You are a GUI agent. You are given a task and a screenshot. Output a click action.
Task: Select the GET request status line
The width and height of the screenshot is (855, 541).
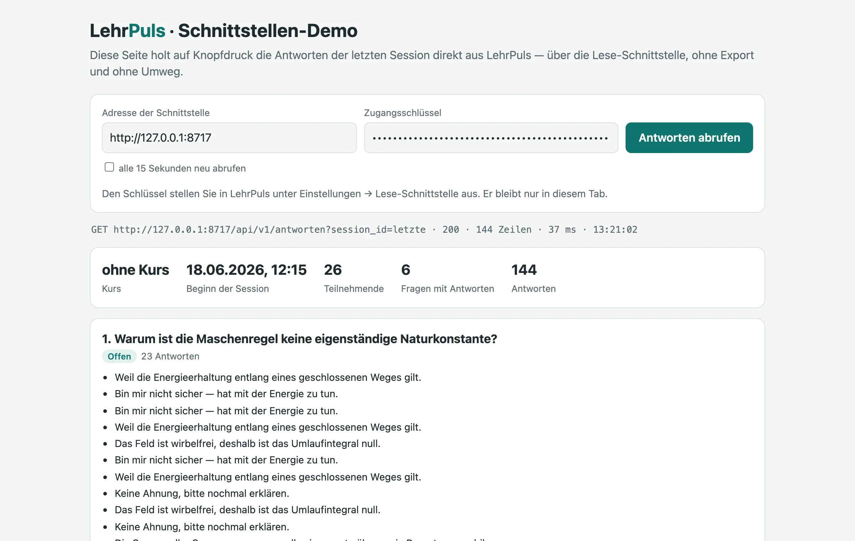point(364,230)
